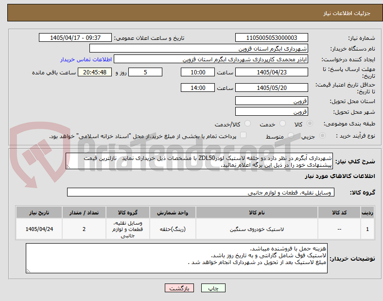383x301 pixels.
Task: Click the چاپ (print) button
Action: (213, 288)
